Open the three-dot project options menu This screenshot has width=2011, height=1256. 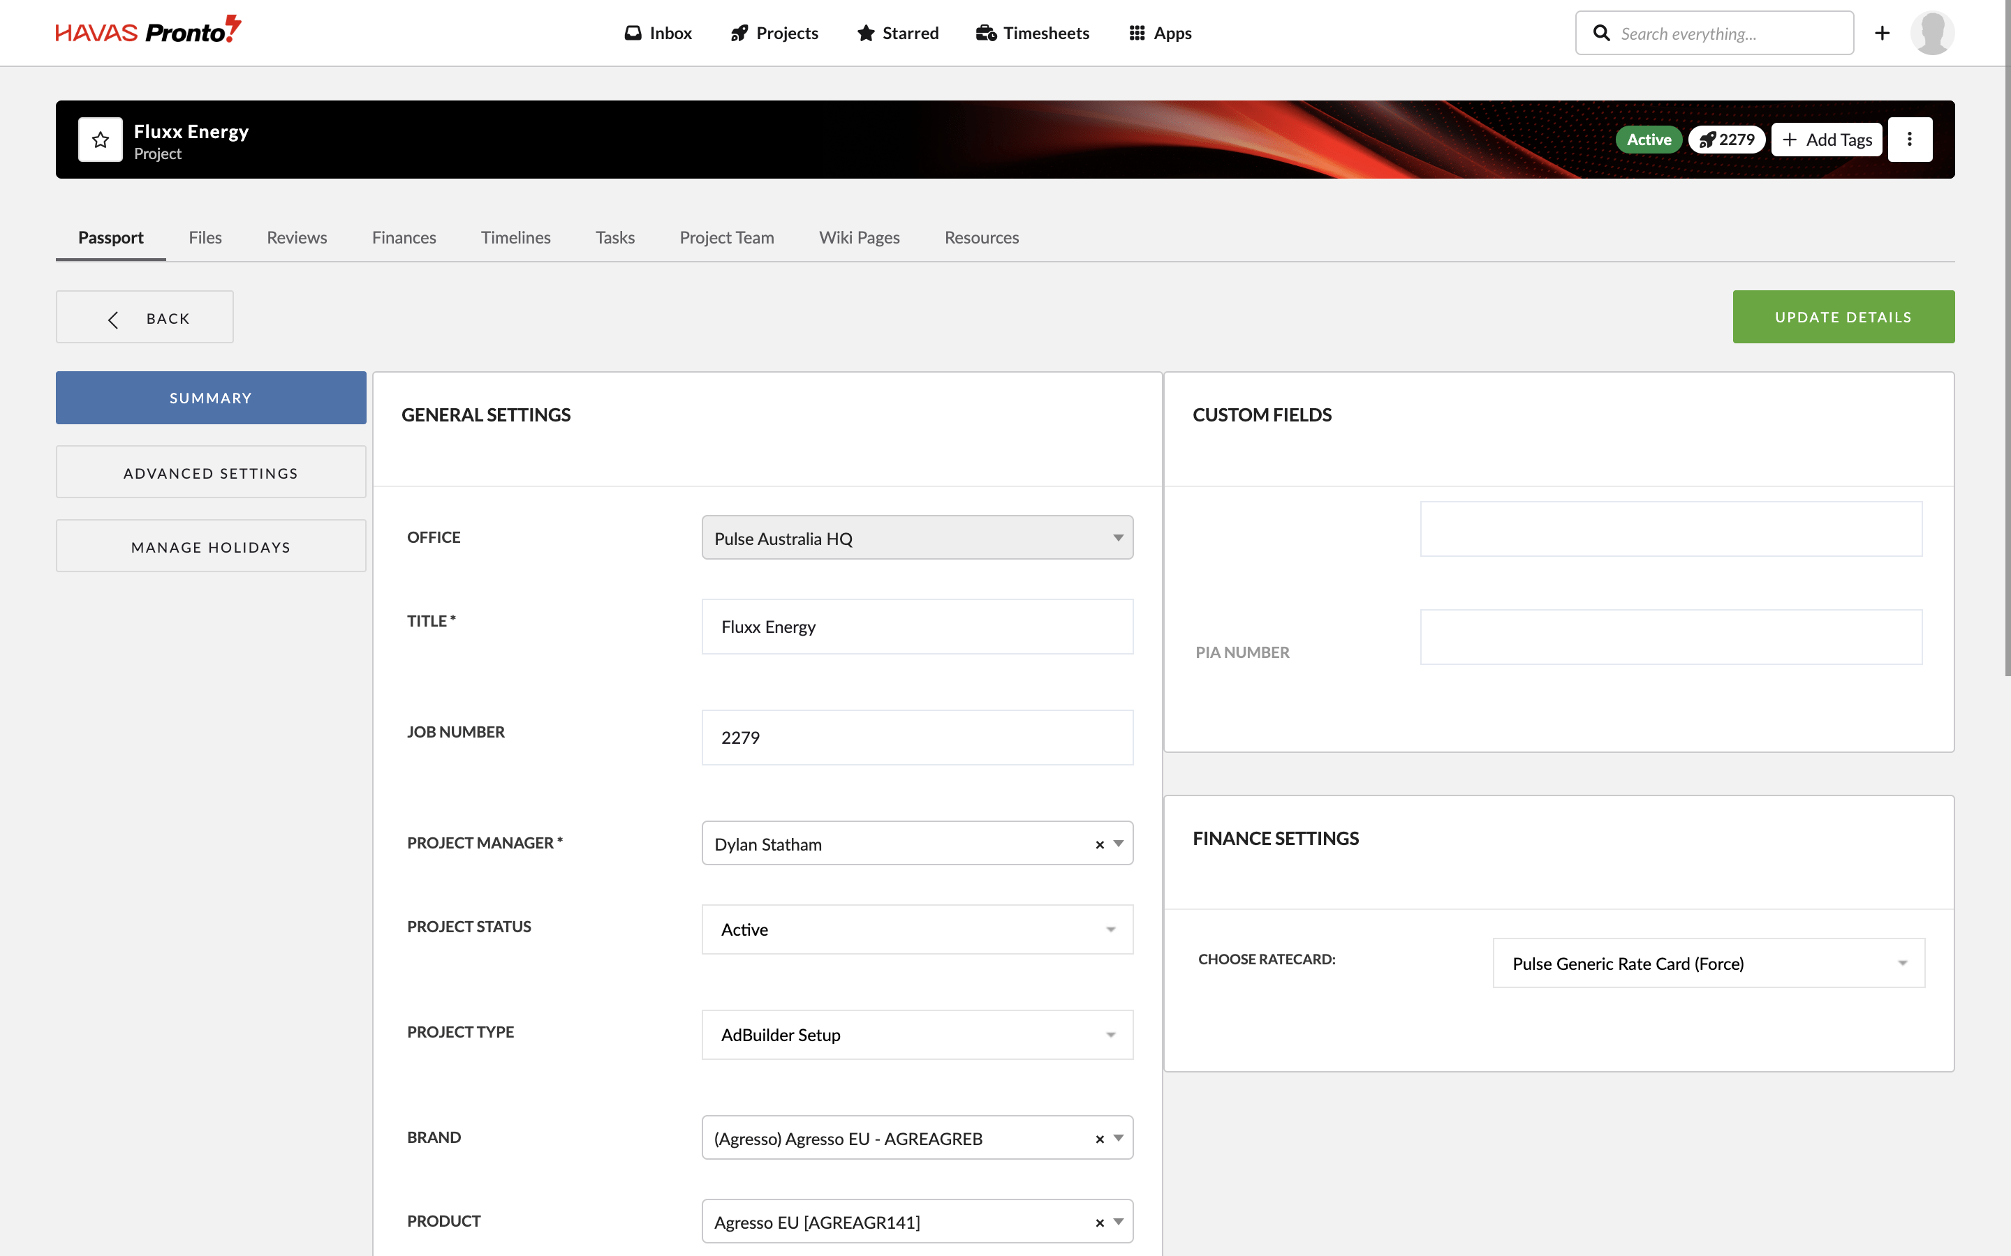tap(1910, 140)
